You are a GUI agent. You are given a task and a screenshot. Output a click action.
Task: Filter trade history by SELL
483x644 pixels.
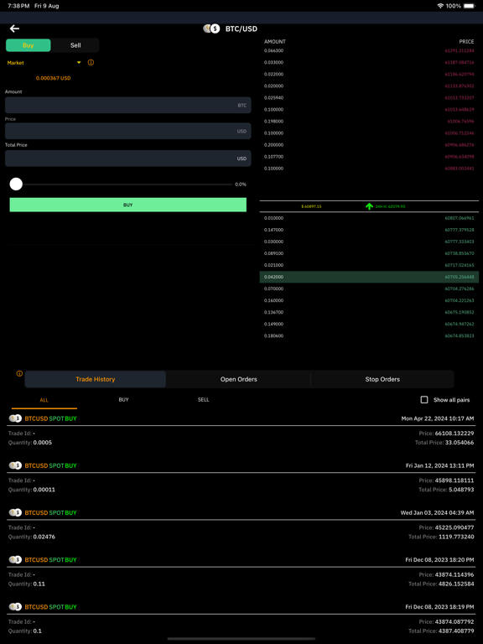point(203,400)
